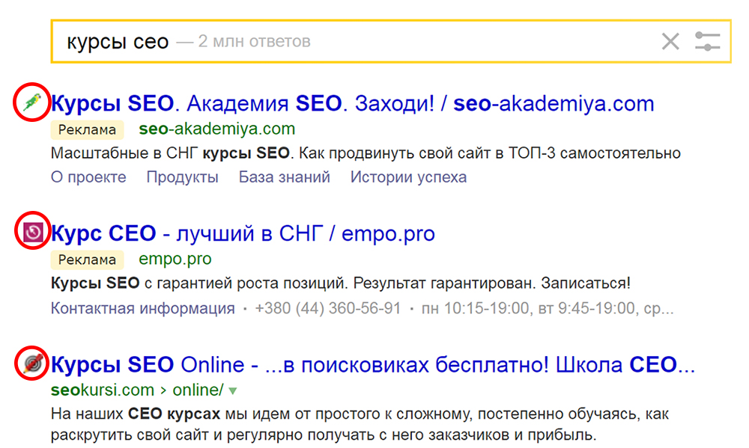Image resolution: width=749 pixels, height=448 pixels.
Task: Follow the green seo-akademiya.com URL
Action: [x=217, y=129]
